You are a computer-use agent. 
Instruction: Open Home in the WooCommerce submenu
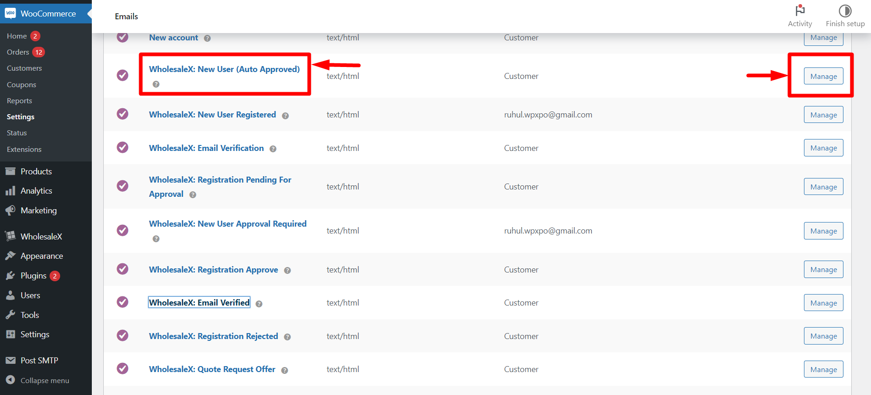17,36
